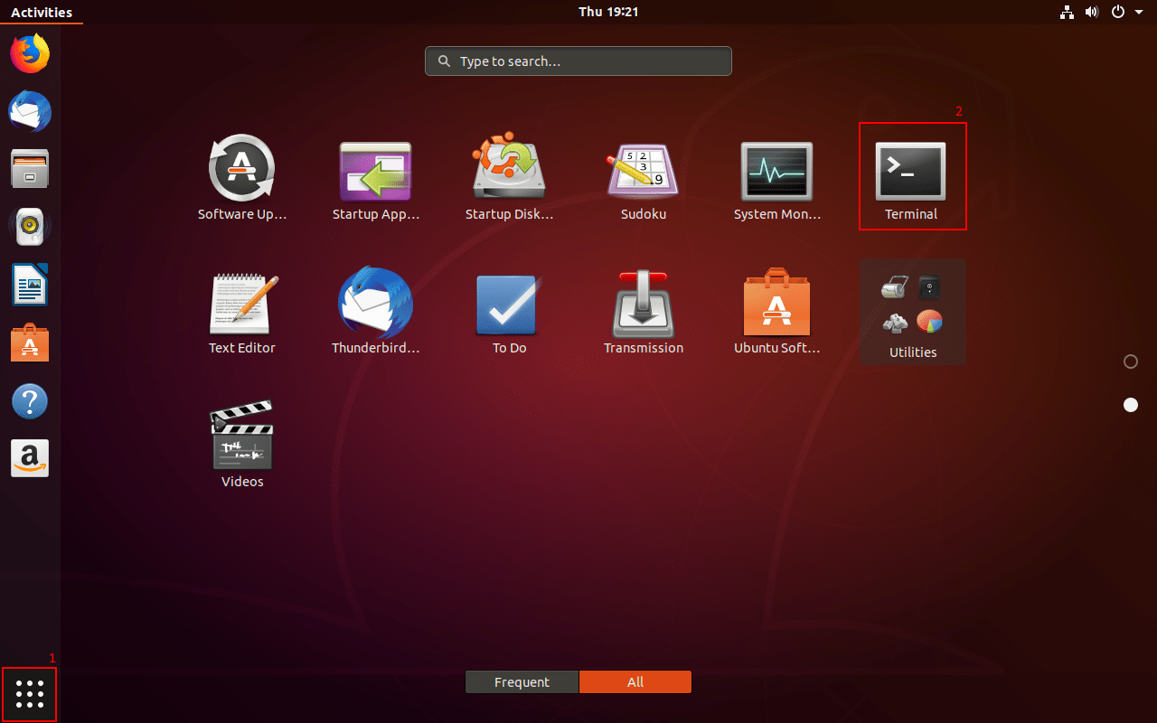This screenshot has width=1157, height=723.
Task: Open the Files manager in dock
Action: [30, 169]
